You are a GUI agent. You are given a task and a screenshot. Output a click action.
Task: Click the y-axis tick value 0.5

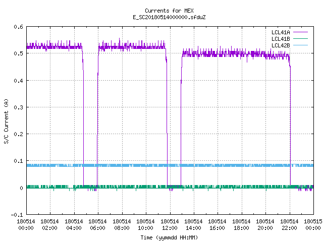click(x=18, y=53)
